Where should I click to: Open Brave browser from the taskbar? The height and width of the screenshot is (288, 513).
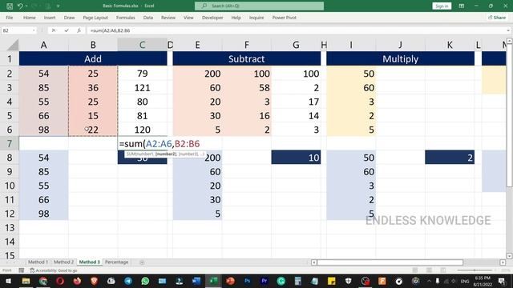click(x=94, y=281)
